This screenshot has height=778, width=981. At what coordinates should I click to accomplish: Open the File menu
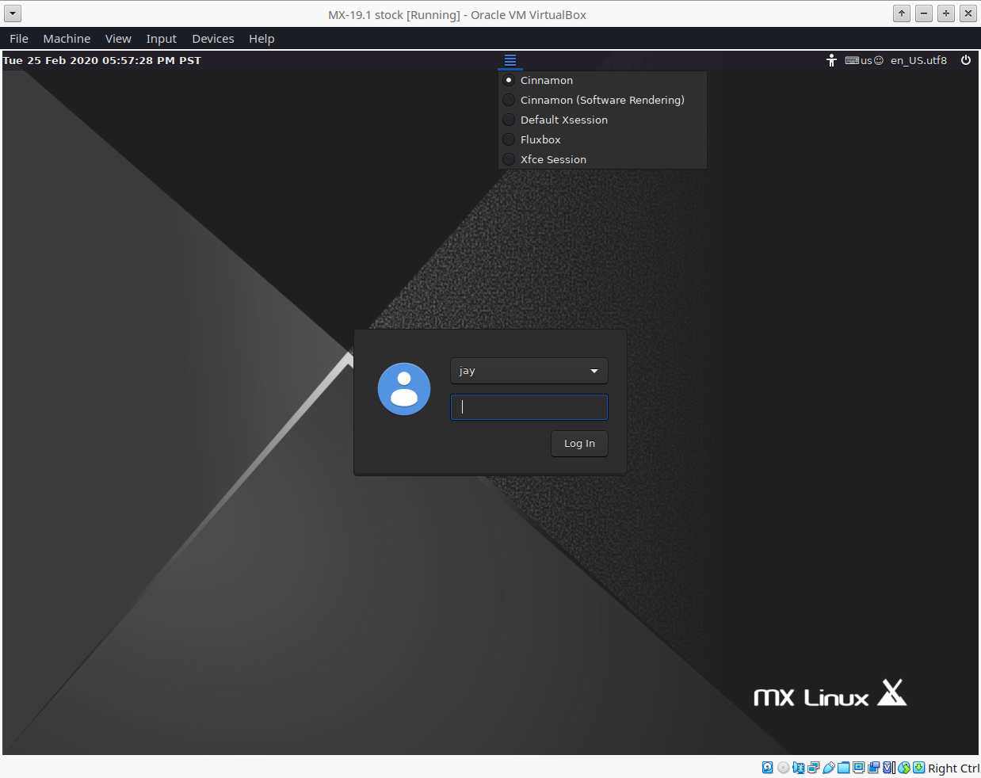pyautogui.click(x=19, y=39)
